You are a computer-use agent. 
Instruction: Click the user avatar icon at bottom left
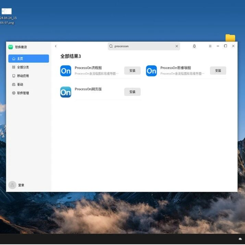coord(12,185)
